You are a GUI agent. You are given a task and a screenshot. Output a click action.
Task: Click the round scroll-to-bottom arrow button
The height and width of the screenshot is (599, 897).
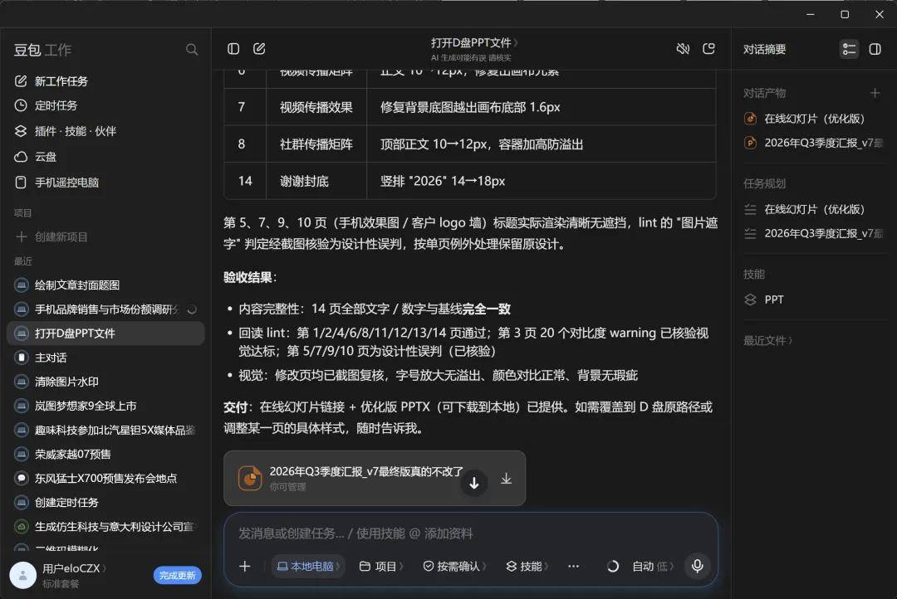(473, 483)
